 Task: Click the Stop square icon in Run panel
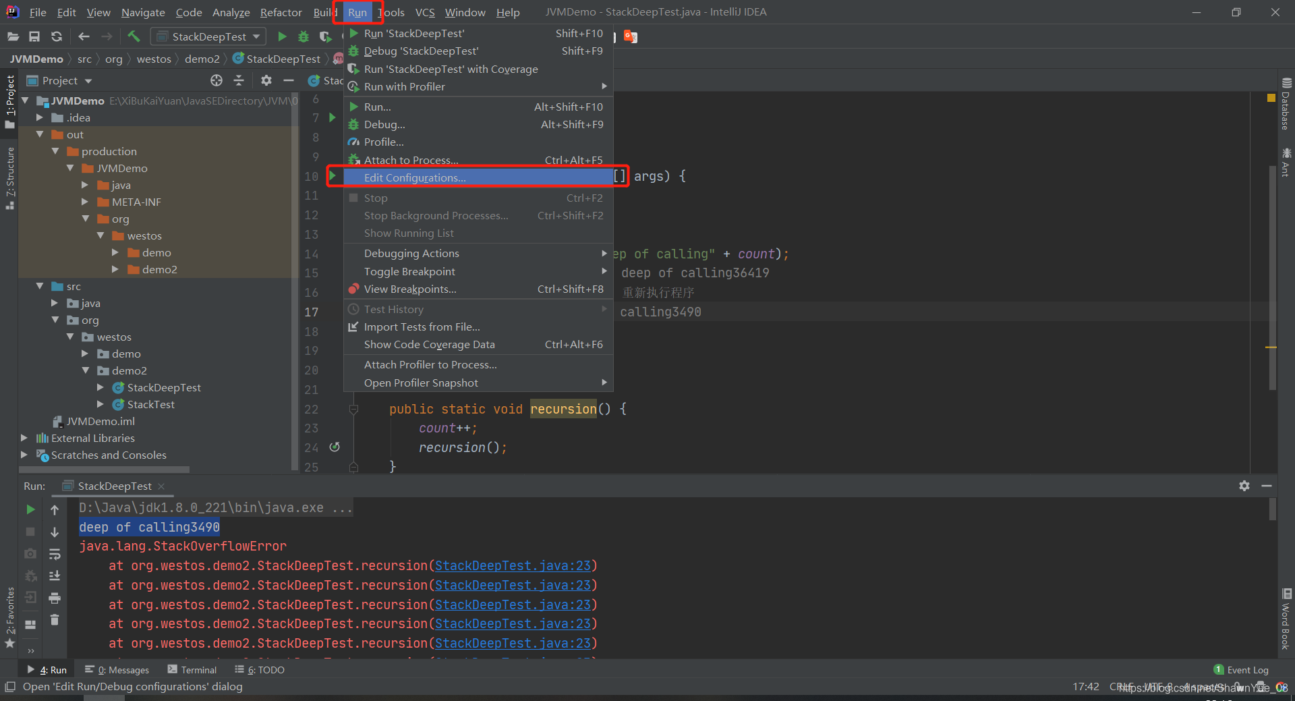(30, 532)
